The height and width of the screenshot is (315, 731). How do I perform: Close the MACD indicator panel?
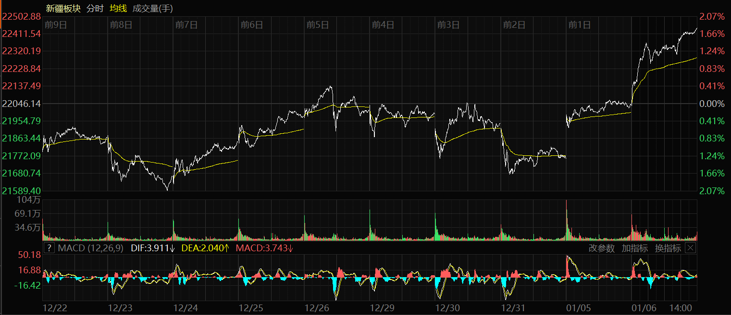click(690, 248)
